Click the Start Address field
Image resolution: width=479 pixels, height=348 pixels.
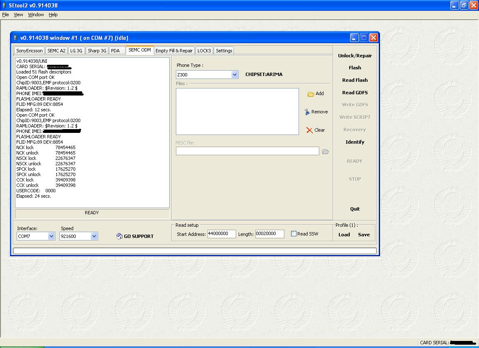tap(222, 234)
